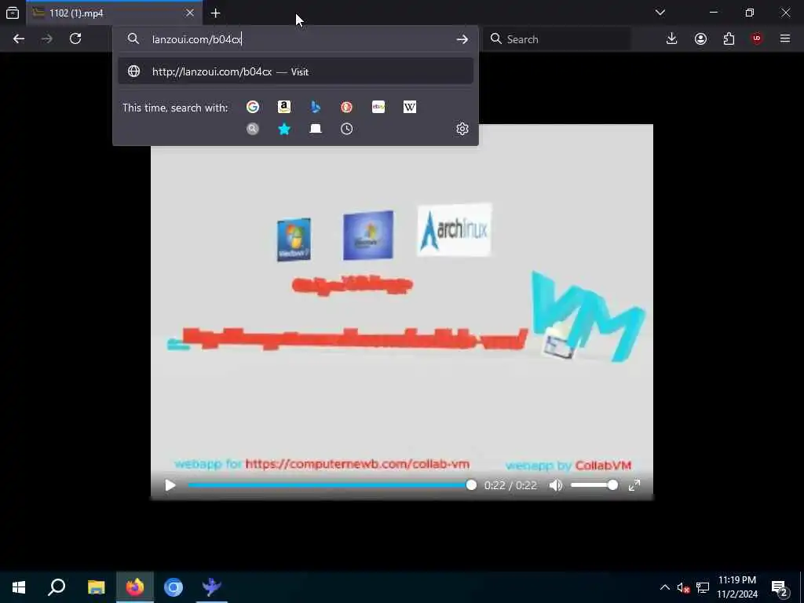Enter fullscreen video mode
Image resolution: width=804 pixels, height=603 pixels.
coord(634,485)
